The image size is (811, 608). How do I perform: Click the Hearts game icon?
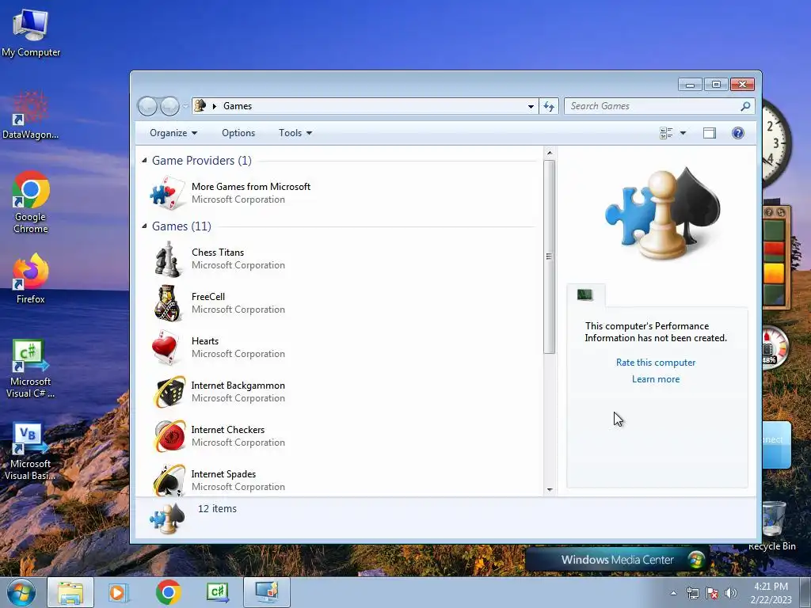pos(166,348)
